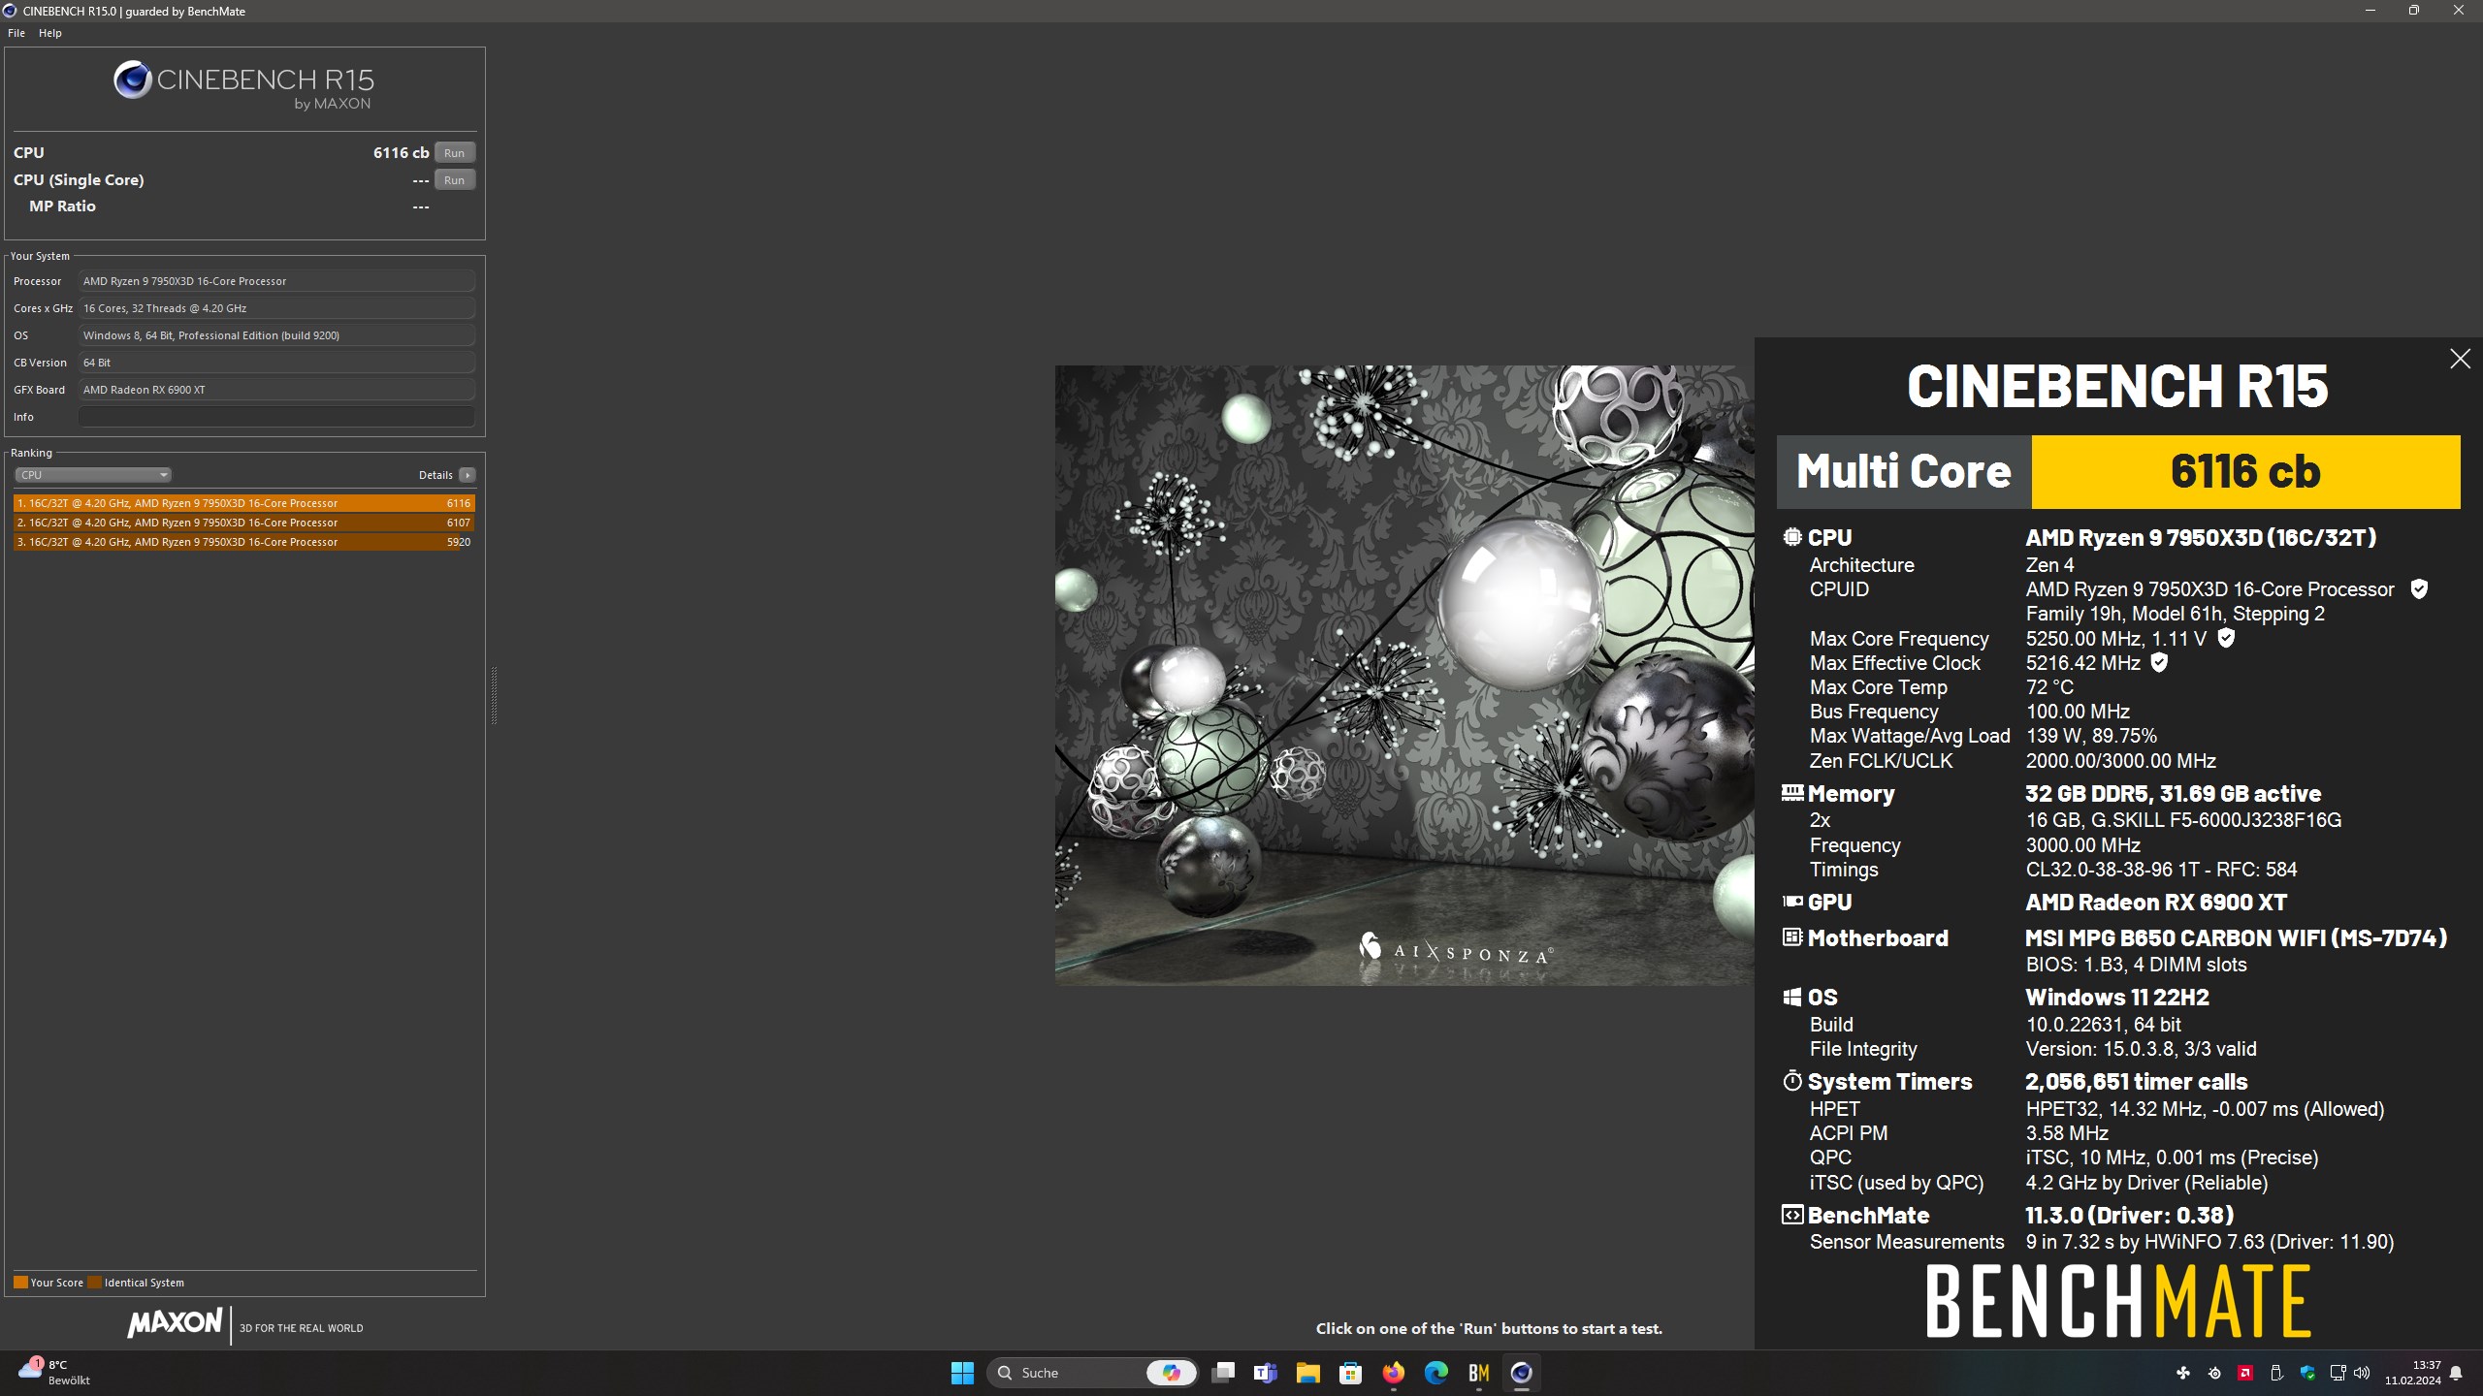The image size is (2483, 1396).
Task: Run the CPU multi-core benchmark
Action: pyautogui.click(x=454, y=152)
